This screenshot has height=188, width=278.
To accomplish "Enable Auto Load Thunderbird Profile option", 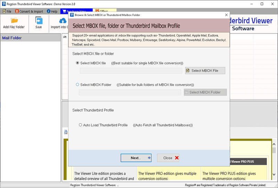I will (81, 125).
